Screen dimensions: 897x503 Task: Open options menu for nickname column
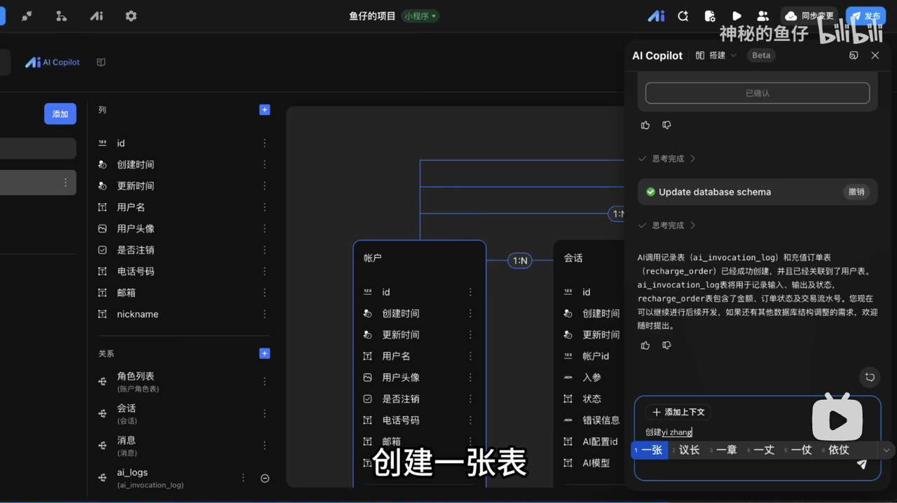coord(264,315)
